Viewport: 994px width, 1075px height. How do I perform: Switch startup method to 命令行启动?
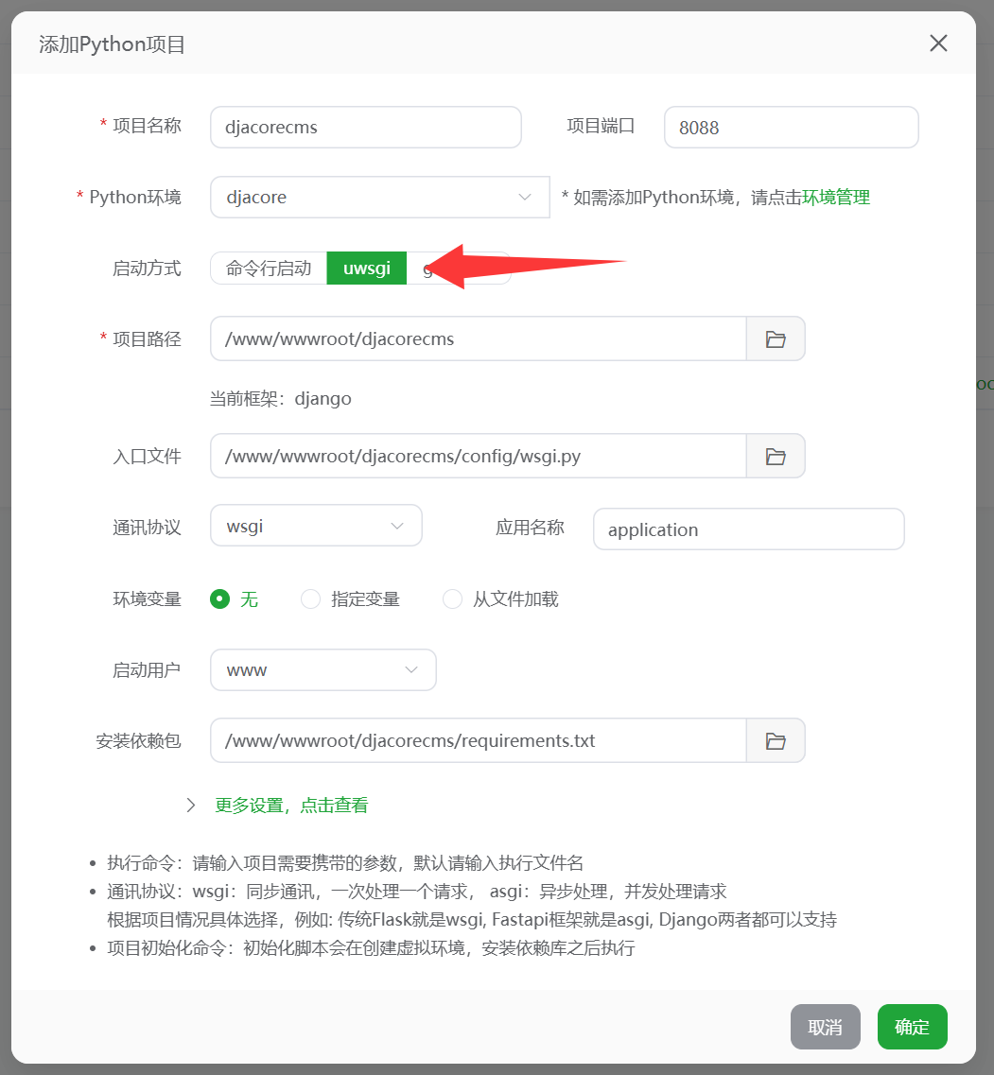click(x=269, y=269)
